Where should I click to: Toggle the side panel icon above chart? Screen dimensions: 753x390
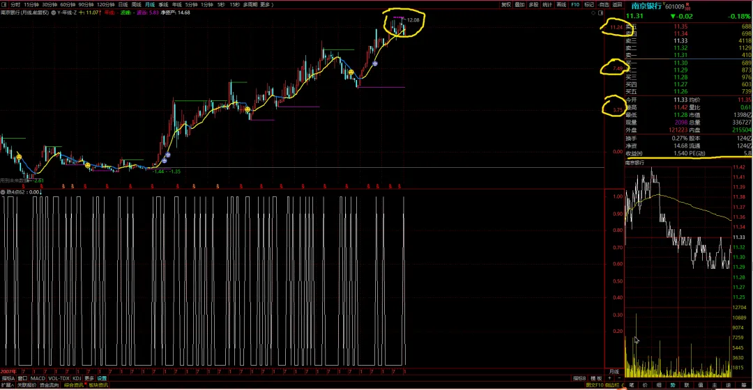click(600, 13)
